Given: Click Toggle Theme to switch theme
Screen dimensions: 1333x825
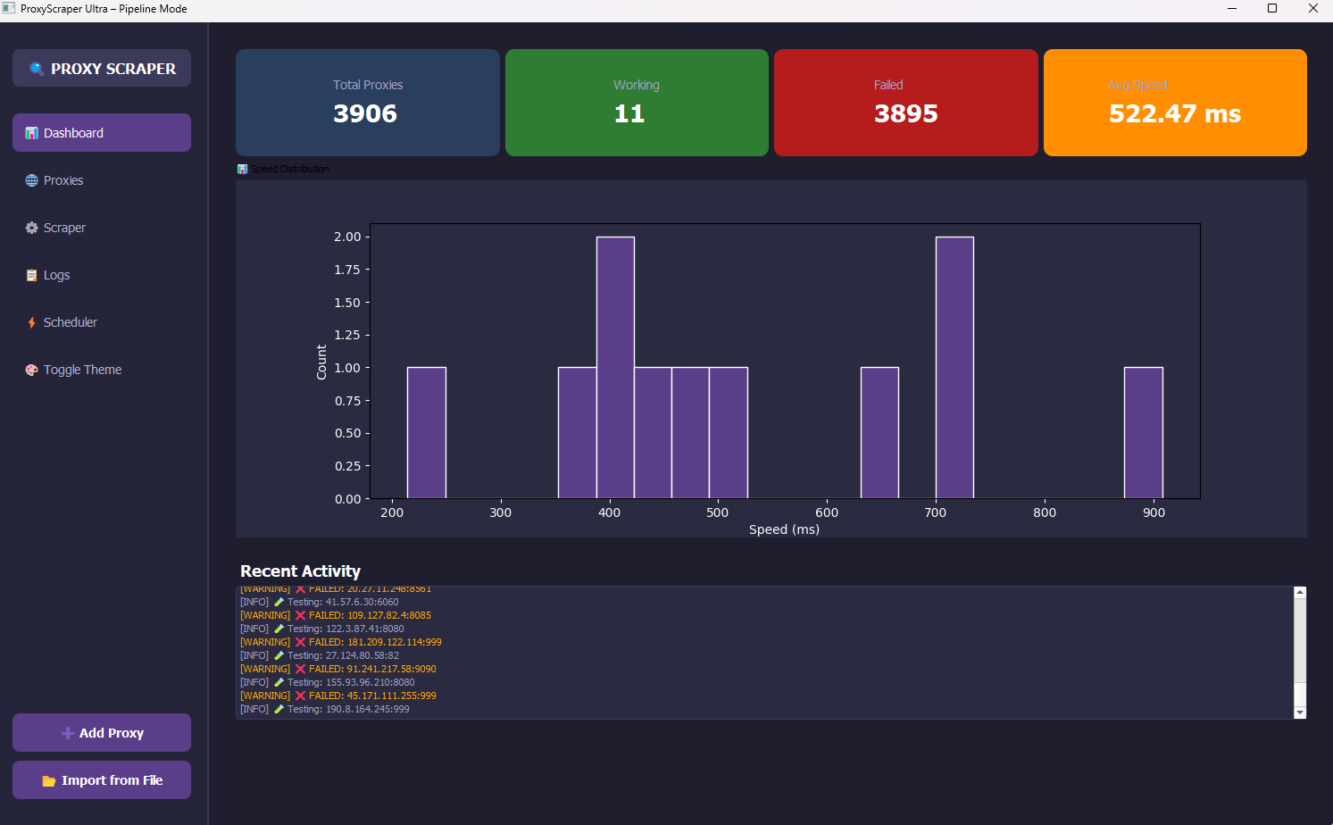Looking at the screenshot, I should (x=102, y=370).
